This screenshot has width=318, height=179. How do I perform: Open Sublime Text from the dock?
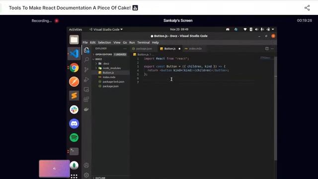pos(74,95)
